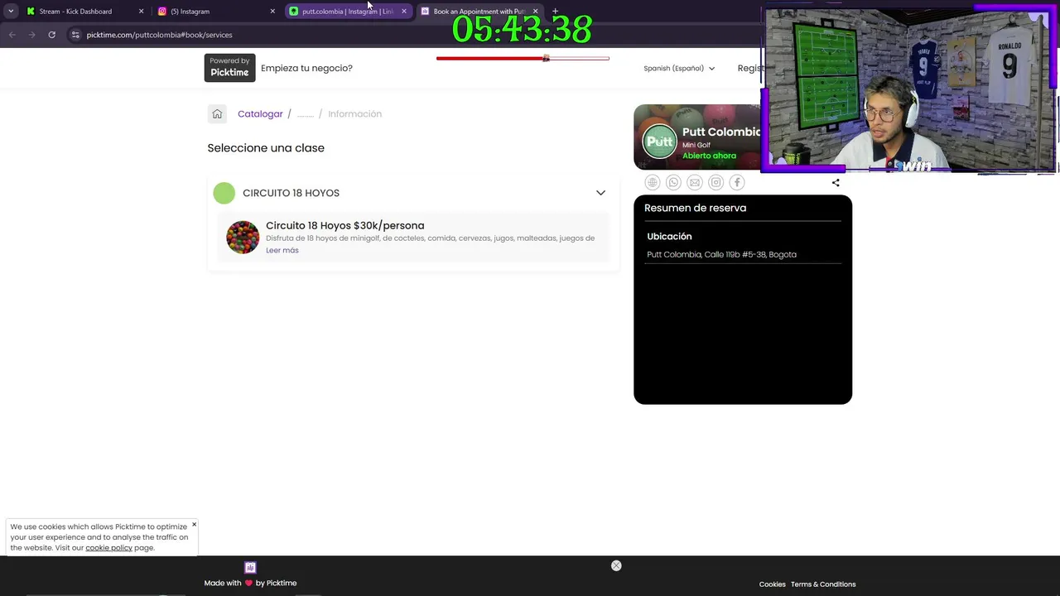Go to home via house icon
The image size is (1060, 596).
coord(217,114)
